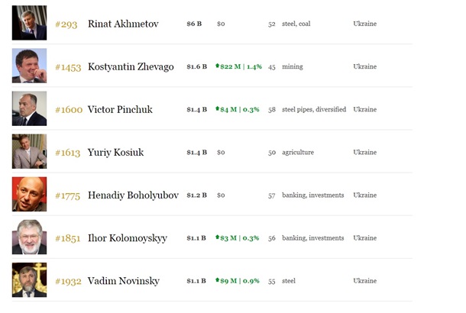Click green up arrow next to $9 M

coord(218,280)
